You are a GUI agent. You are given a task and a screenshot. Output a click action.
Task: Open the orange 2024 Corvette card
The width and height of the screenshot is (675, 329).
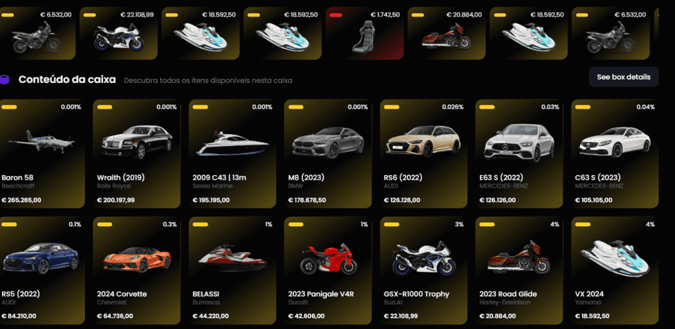136,270
